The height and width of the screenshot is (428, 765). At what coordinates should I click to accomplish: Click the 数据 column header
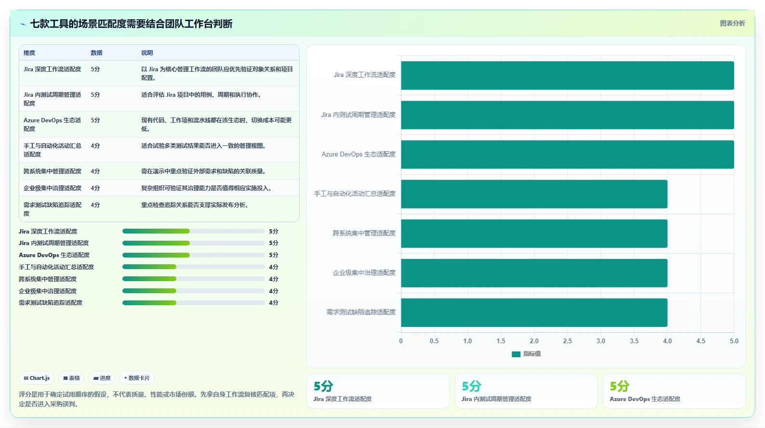coord(96,53)
